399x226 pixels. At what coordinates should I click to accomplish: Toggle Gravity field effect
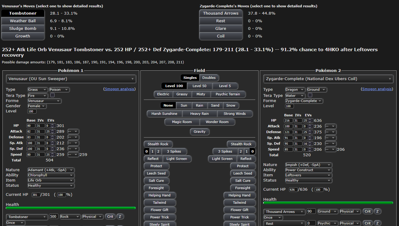[x=199, y=132]
